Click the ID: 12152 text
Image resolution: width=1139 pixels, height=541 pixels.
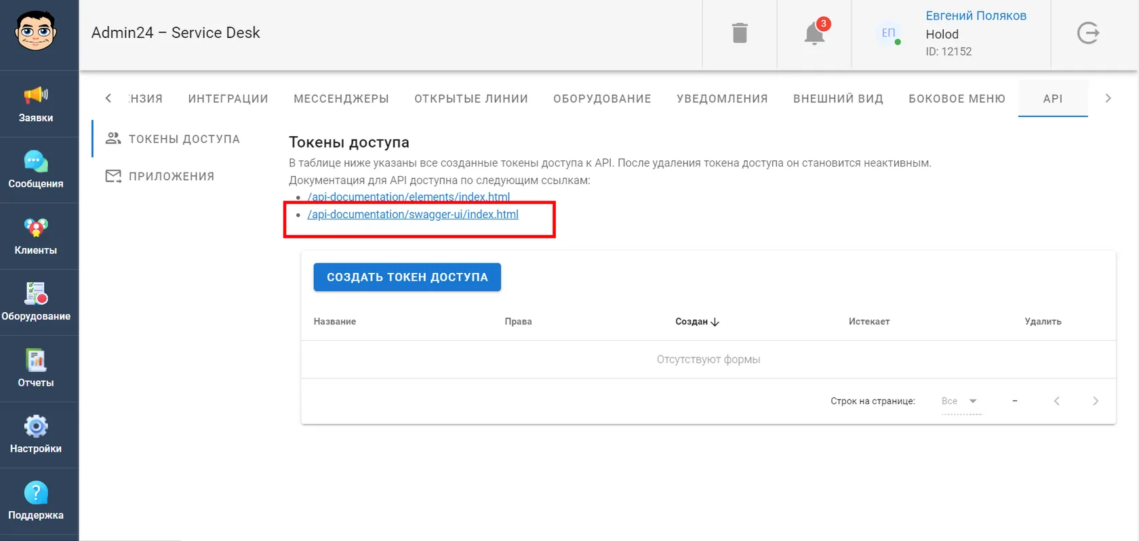coord(948,51)
